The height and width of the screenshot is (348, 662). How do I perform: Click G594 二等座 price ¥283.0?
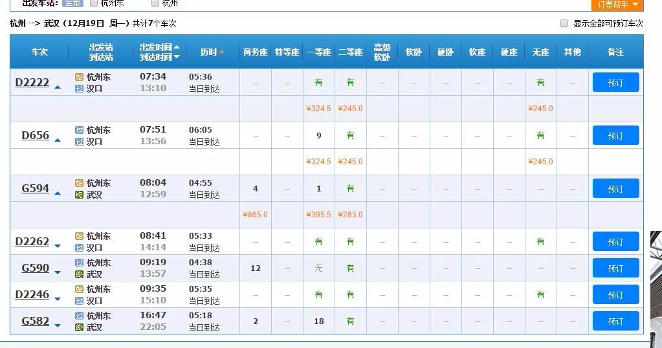(351, 215)
